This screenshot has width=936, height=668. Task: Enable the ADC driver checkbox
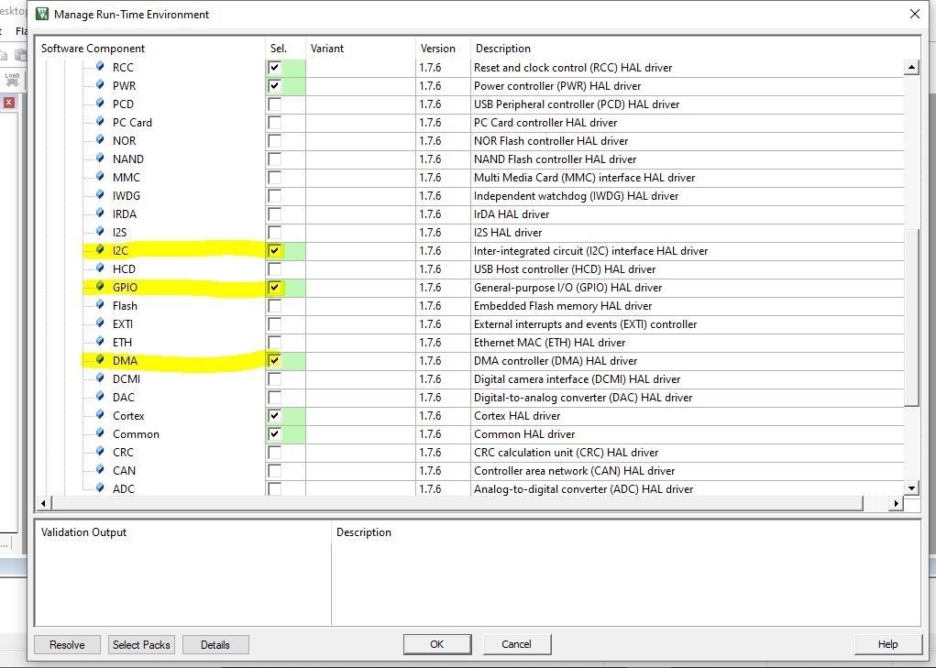pyautogui.click(x=275, y=489)
